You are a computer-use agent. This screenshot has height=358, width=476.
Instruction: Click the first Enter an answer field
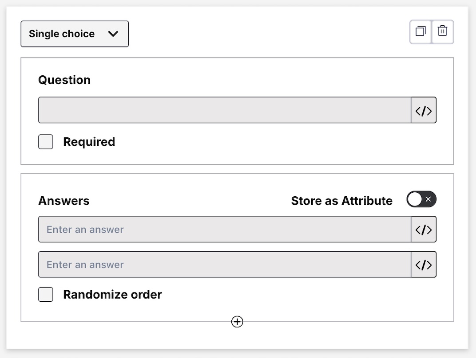pyautogui.click(x=224, y=230)
